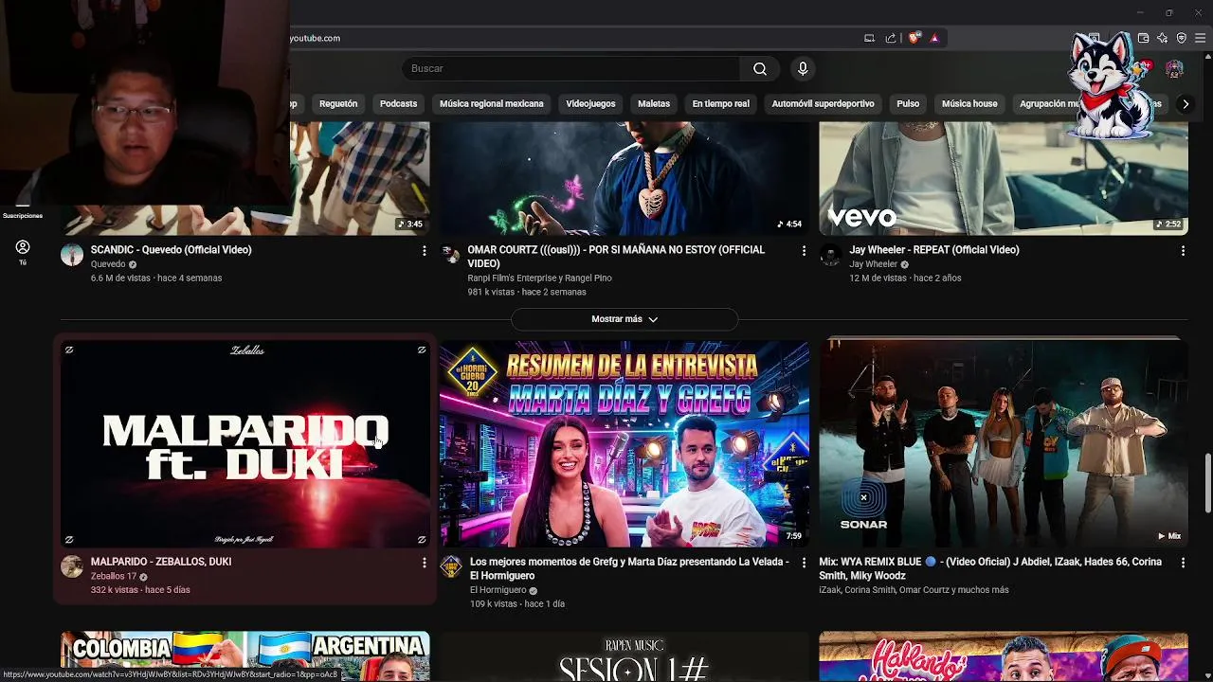Click the Buscar search field
1213x682 pixels.
tap(571, 68)
